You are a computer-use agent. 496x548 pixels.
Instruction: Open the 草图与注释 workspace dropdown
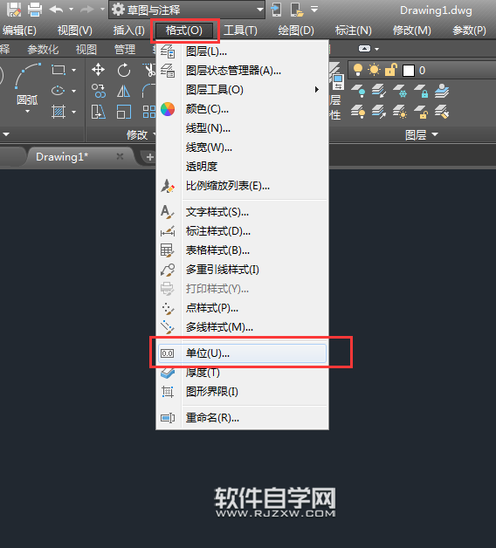click(187, 10)
